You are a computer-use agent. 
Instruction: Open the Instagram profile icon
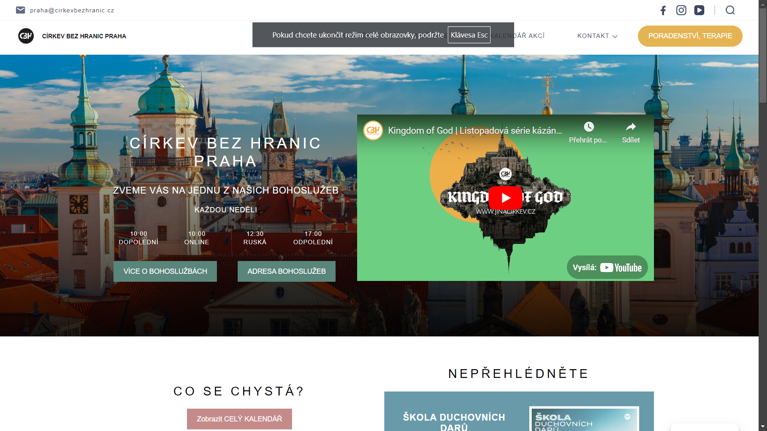(x=681, y=10)
